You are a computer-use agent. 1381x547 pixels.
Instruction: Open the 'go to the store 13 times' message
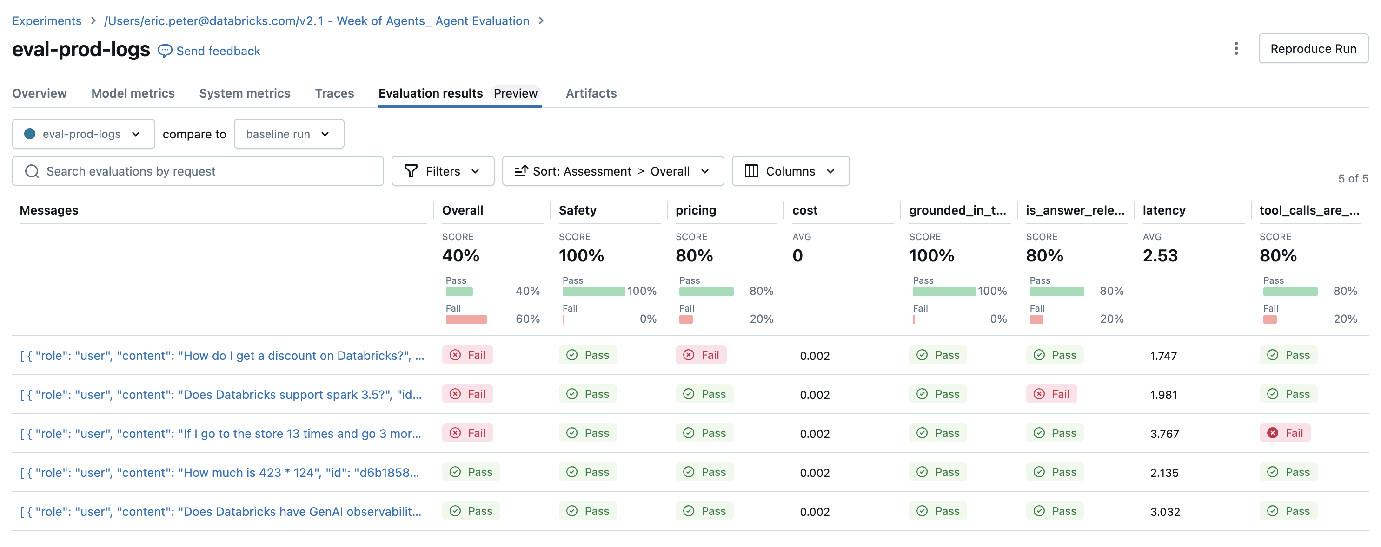click(220, 434)
